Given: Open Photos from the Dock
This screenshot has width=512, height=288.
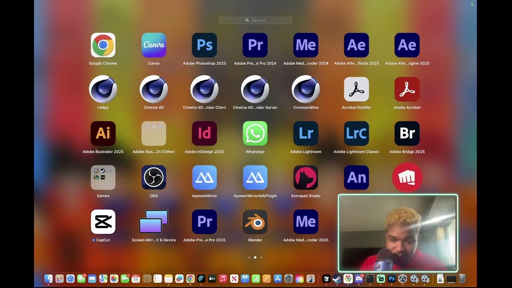Looking at the screenshot, I should coord(114,278).
